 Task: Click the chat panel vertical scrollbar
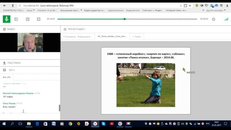coord(59,108)
